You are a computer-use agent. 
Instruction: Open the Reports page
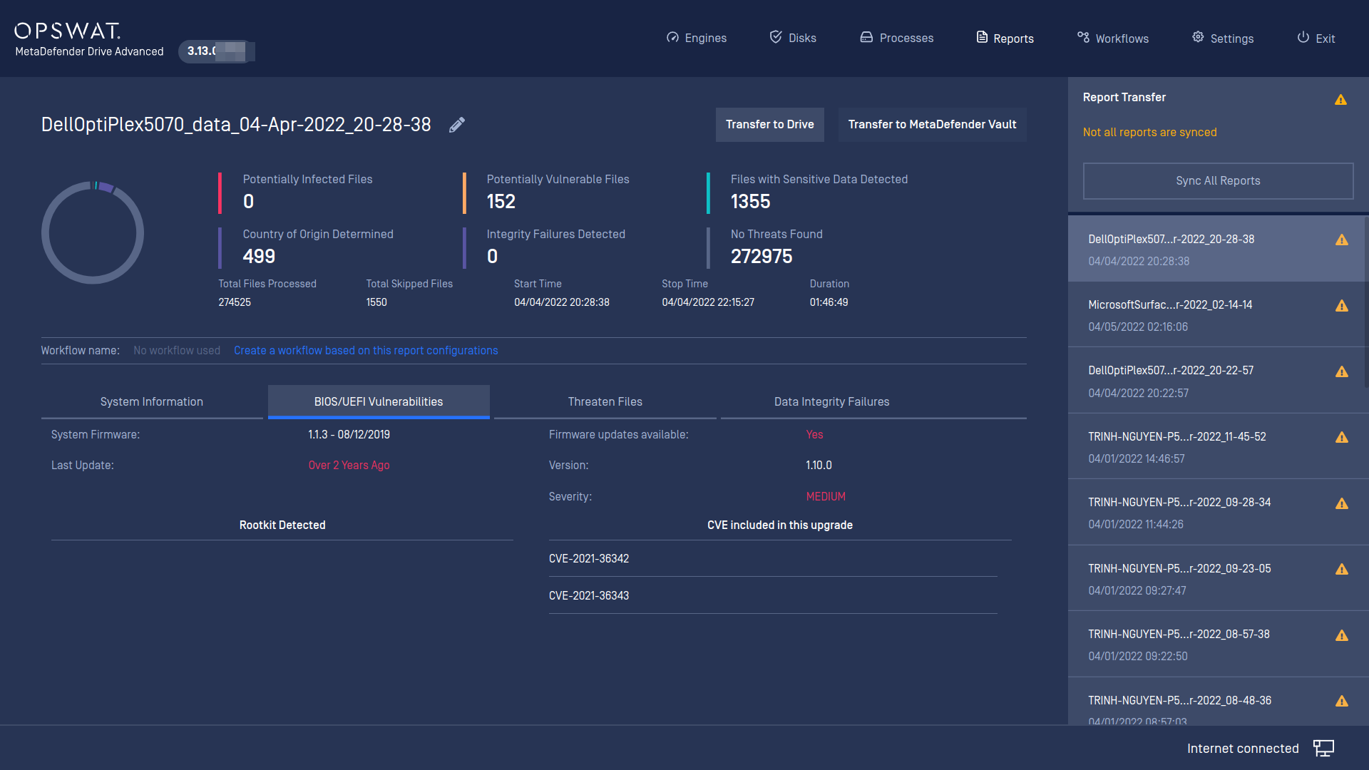point(1005,38)
